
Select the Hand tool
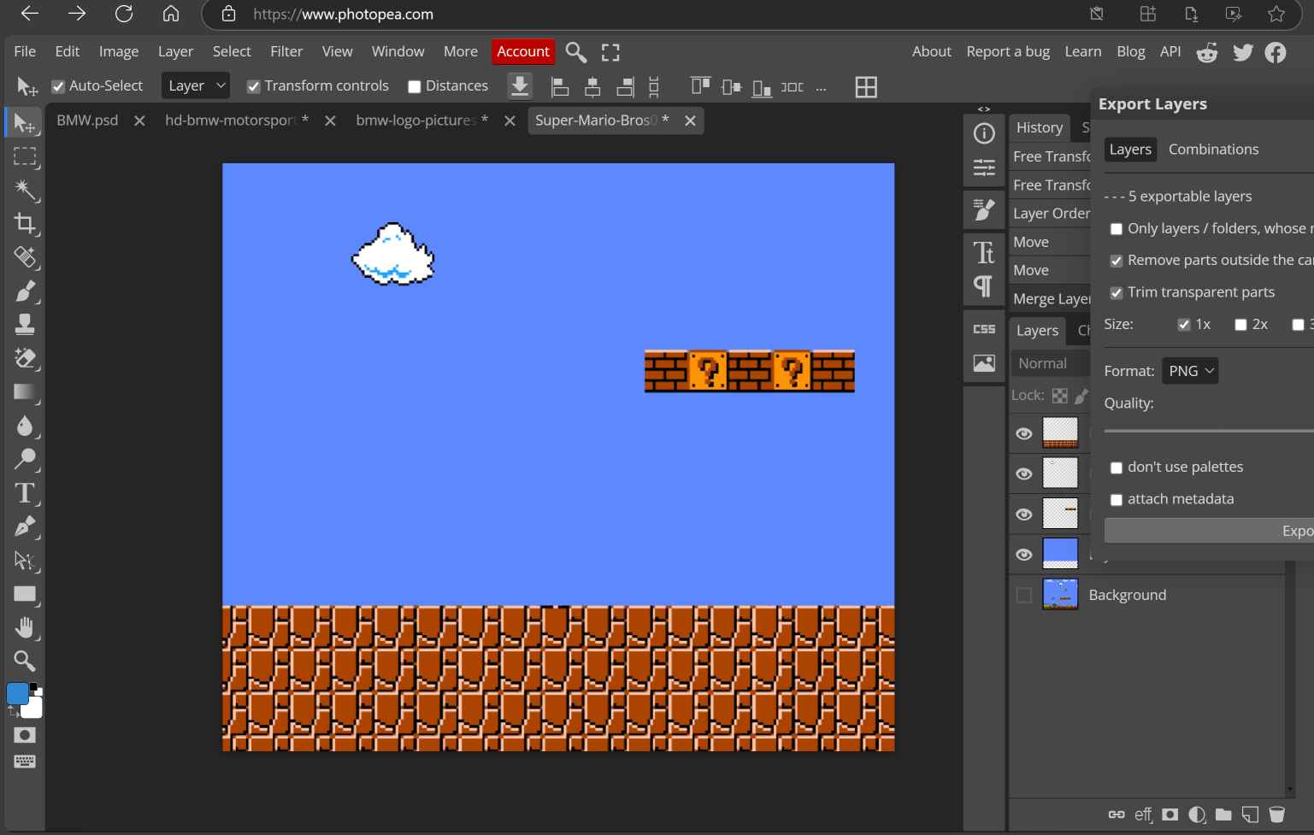coord(25,627)
